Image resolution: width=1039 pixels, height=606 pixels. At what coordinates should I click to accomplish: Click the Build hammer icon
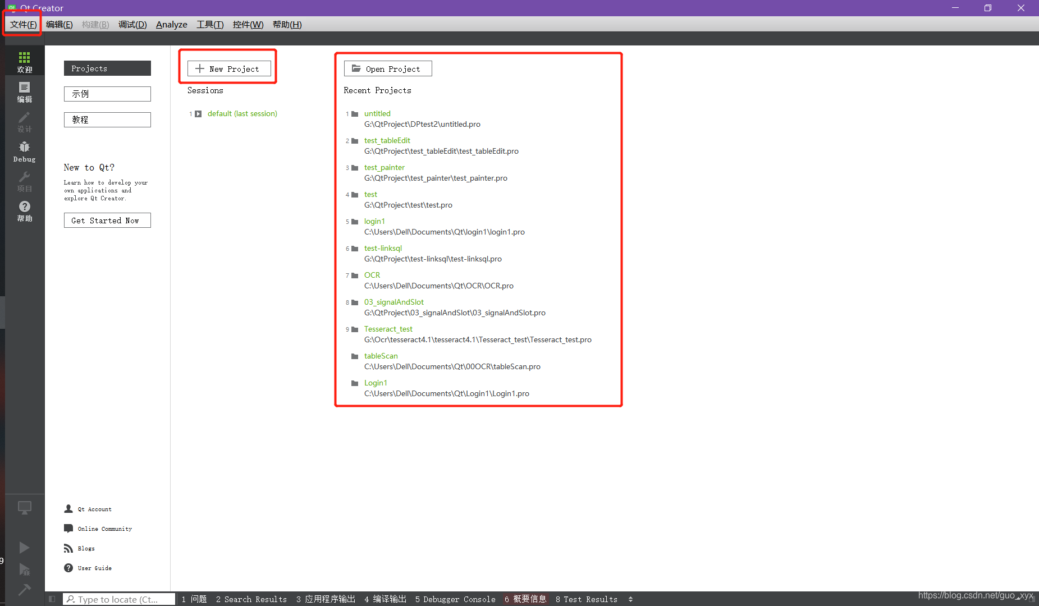[24, 590]
